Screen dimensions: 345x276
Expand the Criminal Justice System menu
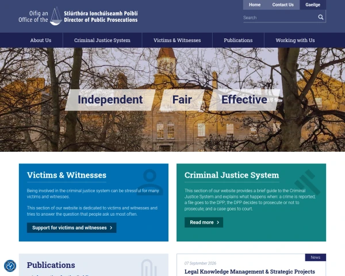tap(102, 40)
